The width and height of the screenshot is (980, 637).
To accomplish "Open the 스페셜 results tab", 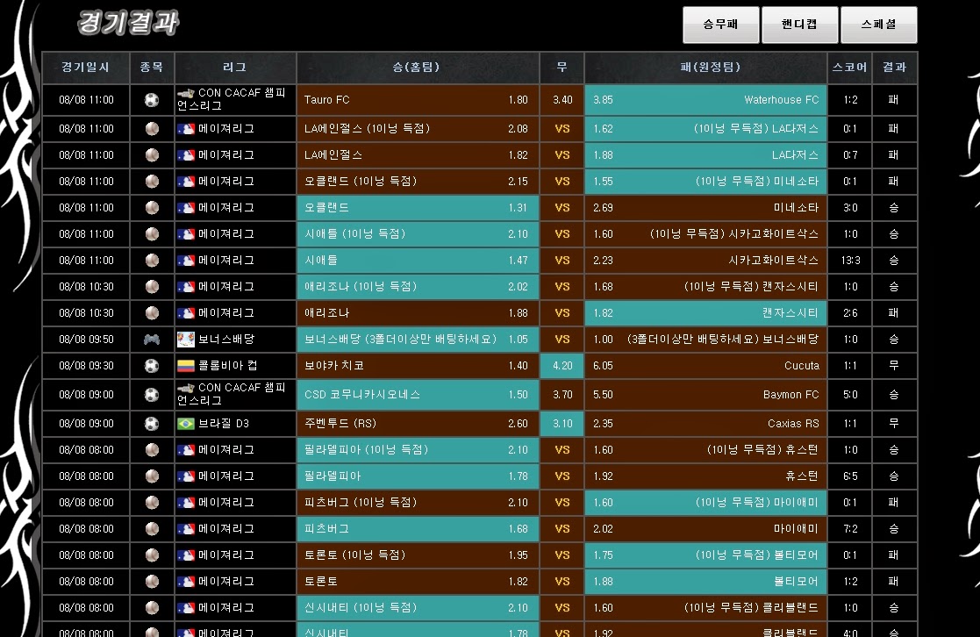I will 879,25.
